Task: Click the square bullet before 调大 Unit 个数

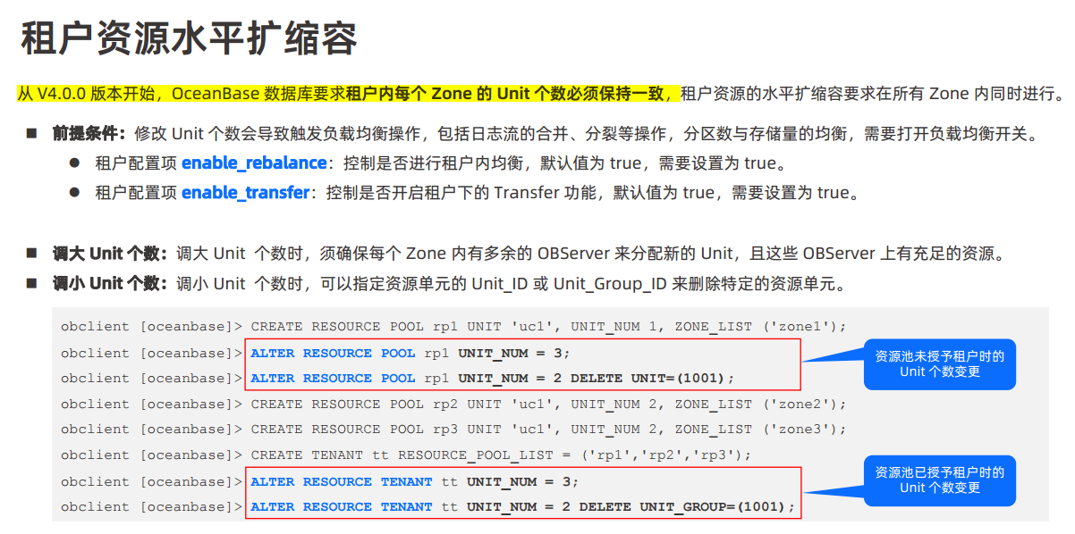Action: (x=31, y=254)
